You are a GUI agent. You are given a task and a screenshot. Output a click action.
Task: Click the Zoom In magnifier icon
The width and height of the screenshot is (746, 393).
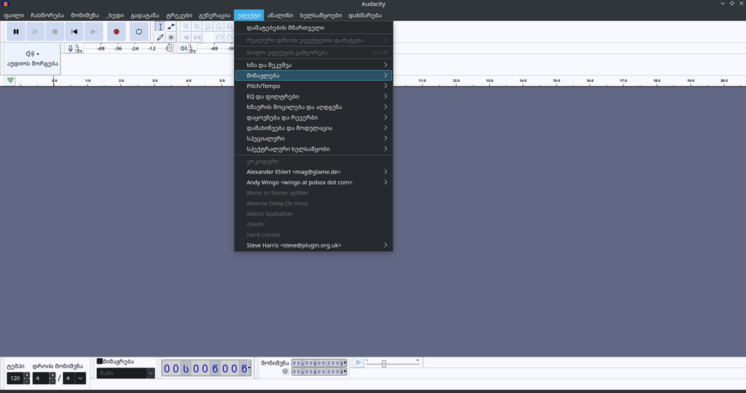186,27
